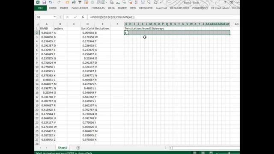Click the Get Letters header cell
The image size is (274, 154).
click(102, 29)
